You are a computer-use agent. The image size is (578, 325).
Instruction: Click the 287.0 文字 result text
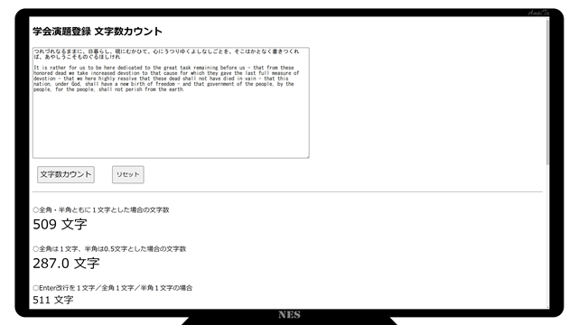coord(66,264)
